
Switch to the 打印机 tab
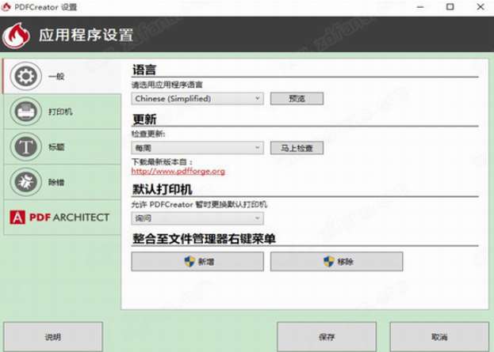[x=60, y=112]
